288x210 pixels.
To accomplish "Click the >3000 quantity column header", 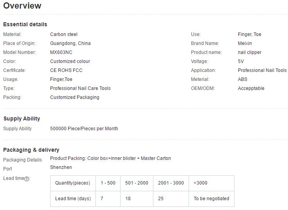I will click(x=200, y=183).
